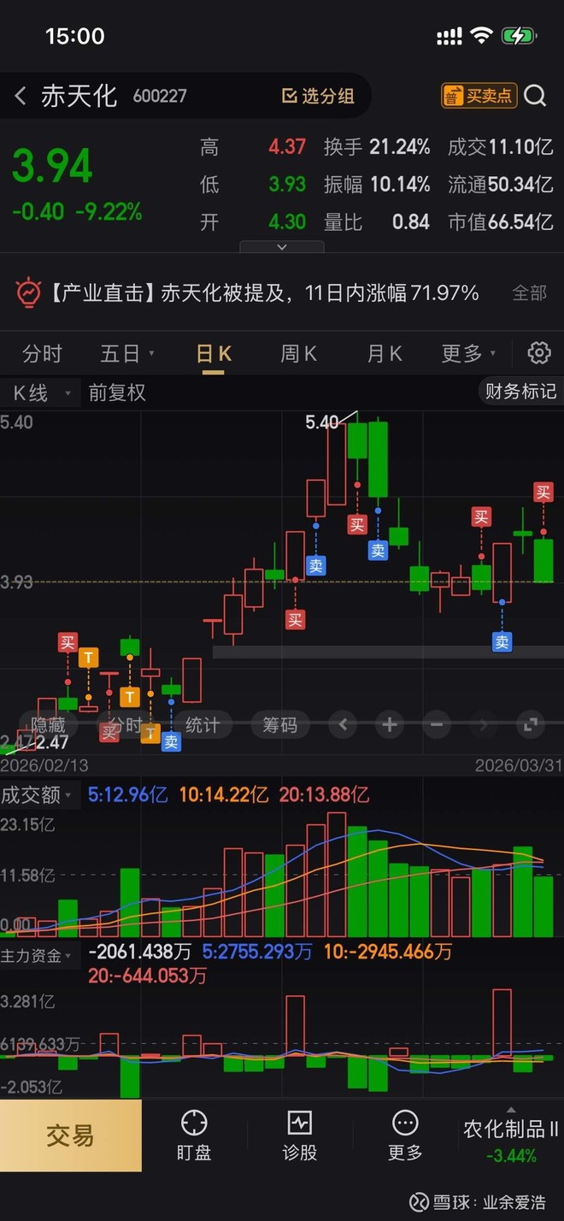Tap the 5.40 high price label

tap(322, 422)
